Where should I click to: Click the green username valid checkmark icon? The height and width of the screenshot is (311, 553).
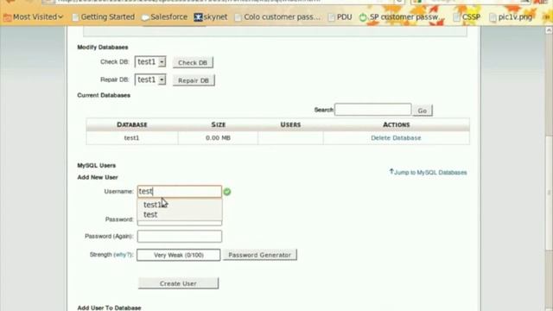[227, 192]
